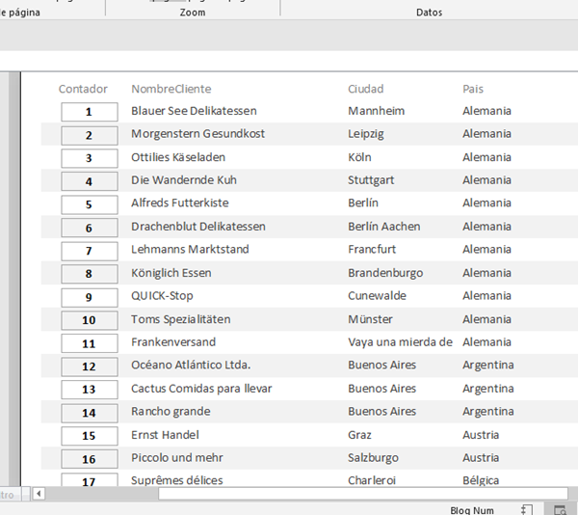
Task: Click the counter box numbered 15
Action: point(90,436)
